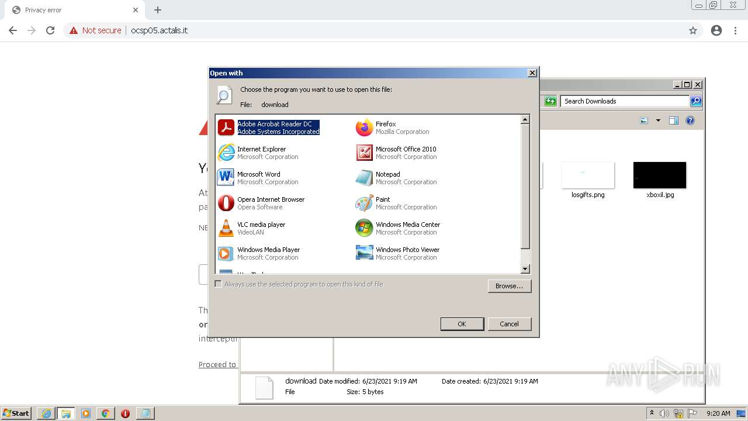Pick the Microsoft Office 2010 icon
Viewport: 748px width, 421px height.
coord(365,153)
